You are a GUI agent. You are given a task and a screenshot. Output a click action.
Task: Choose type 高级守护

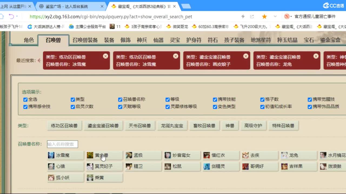(253, 126)
